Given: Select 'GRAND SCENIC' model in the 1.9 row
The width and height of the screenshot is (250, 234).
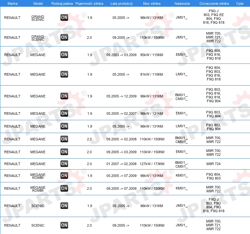Looking at the screenshot, I should coord(38,18).
